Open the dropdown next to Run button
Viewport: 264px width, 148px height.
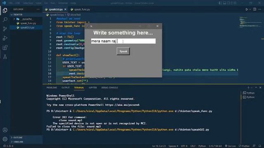[x=250, y=9]
